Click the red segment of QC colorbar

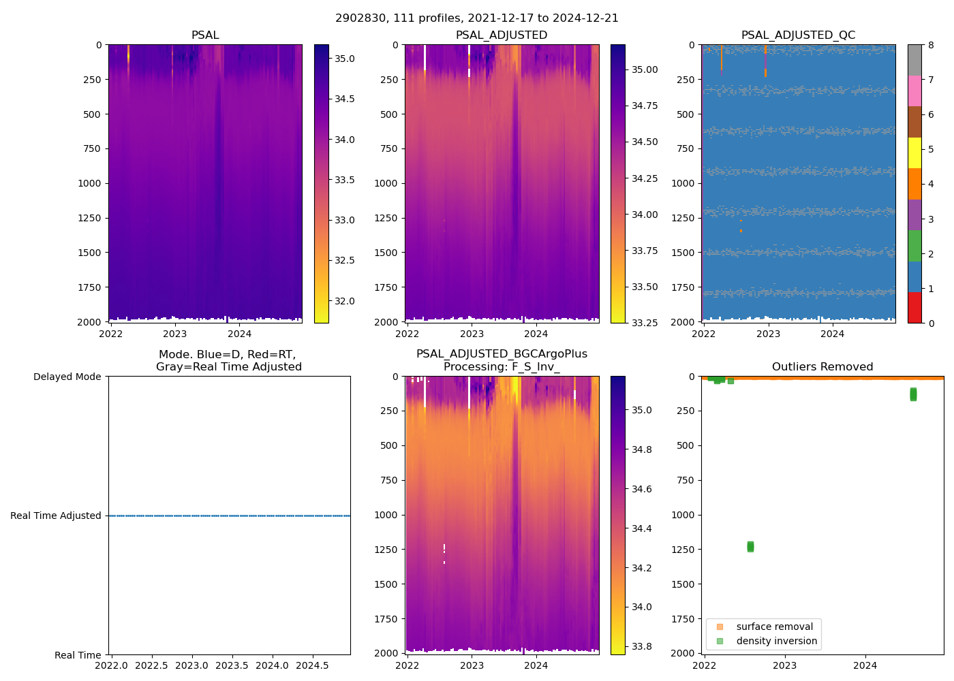tap(914, 307)
